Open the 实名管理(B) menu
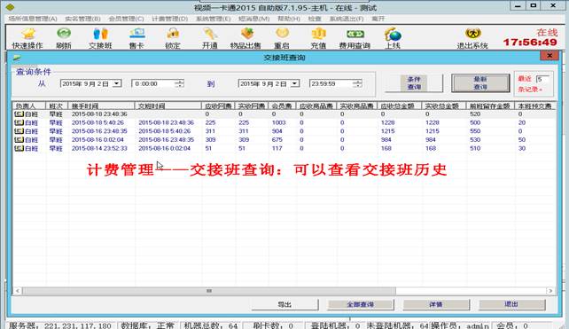Image resolution: width=569 pixels, height=329 pixels. (x=82, y=19)
